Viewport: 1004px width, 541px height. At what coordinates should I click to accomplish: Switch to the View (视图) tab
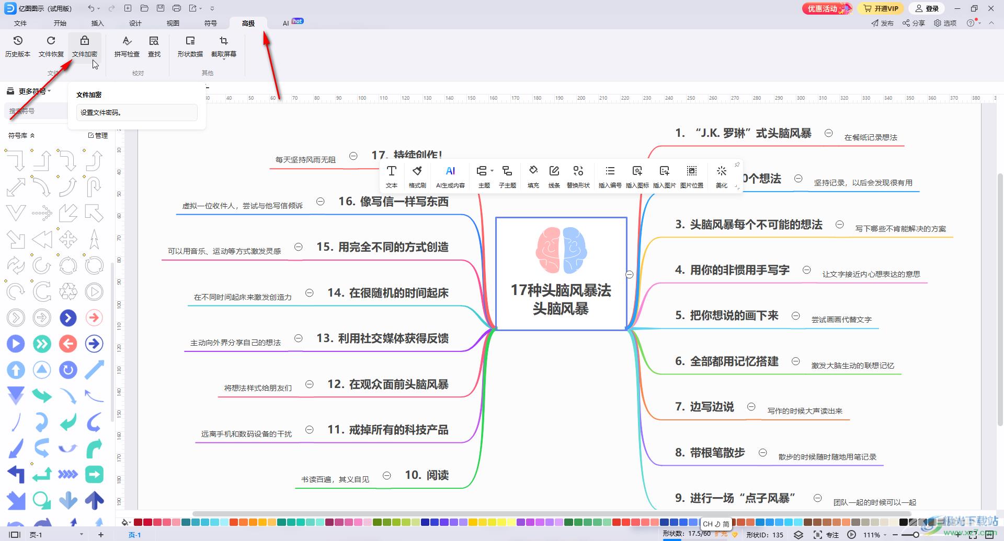[x=173, y=23]
